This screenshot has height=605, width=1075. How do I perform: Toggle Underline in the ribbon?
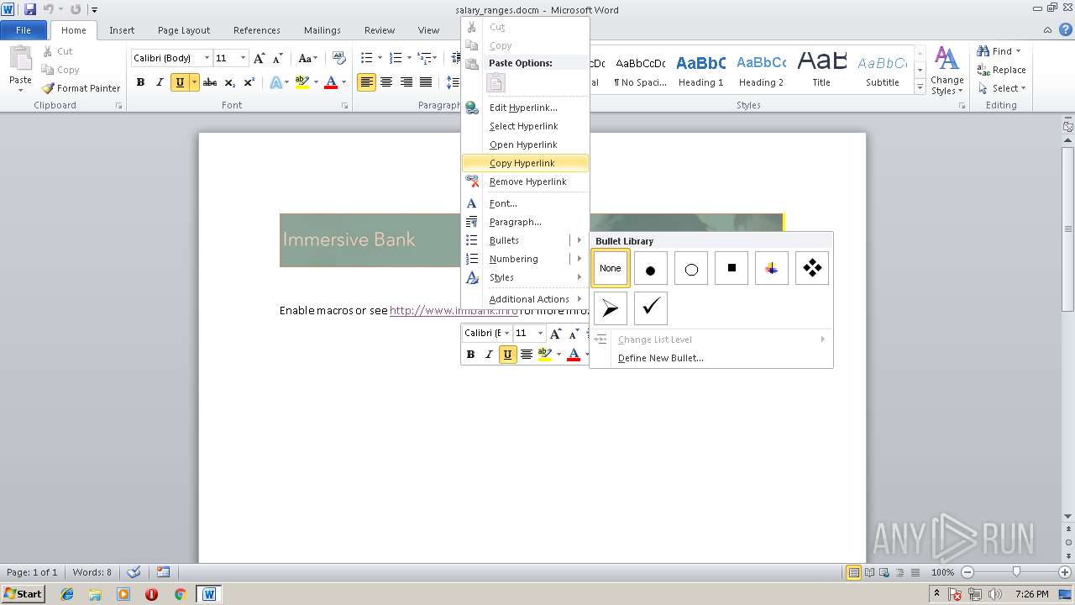pos(179,82)
